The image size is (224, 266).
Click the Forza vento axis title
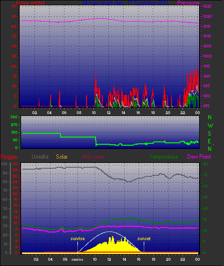(31, 3)
